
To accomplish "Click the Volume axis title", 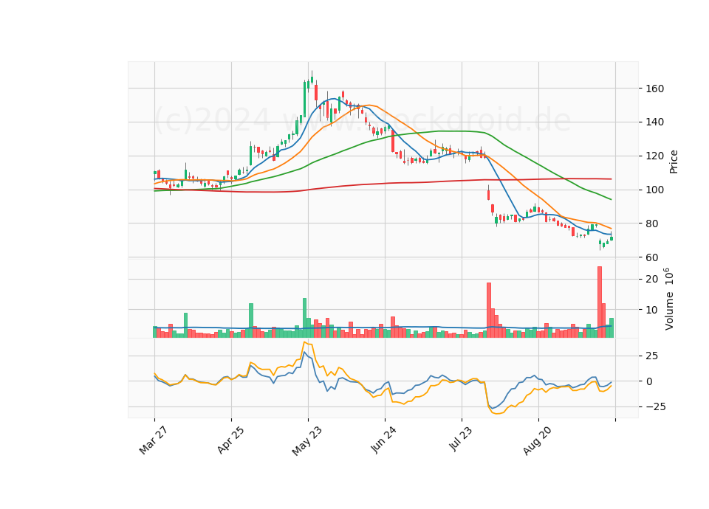I will point(669,299).
